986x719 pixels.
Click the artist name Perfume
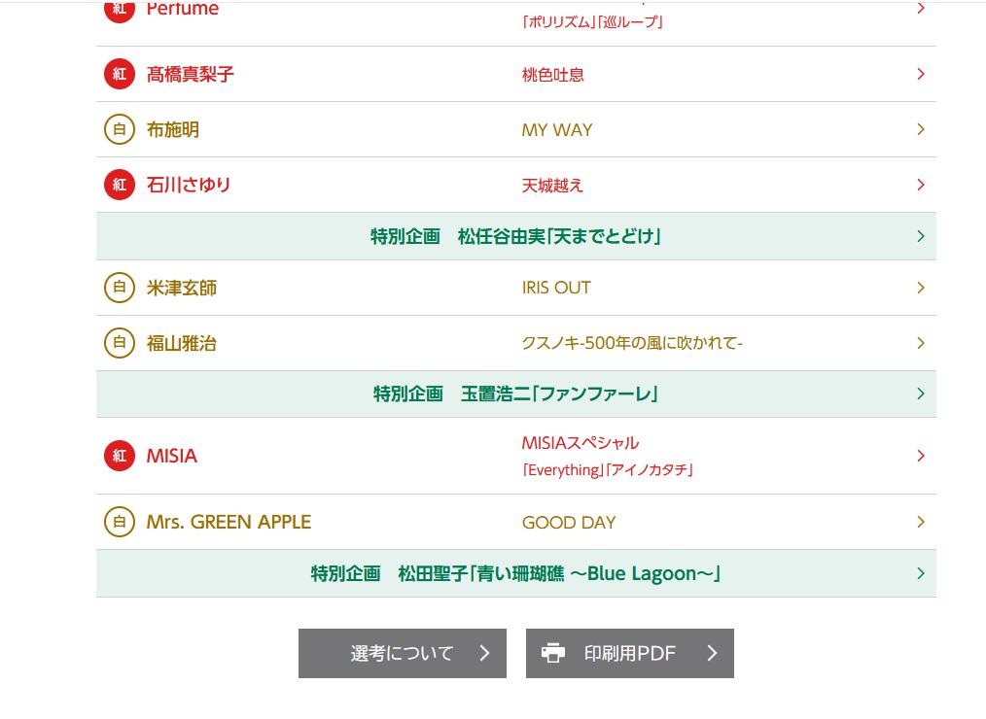183,10
